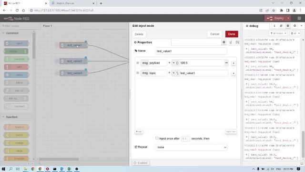This screenshot has height=172, width=305.
Task: Switch to the Ubidots Devices browser tab
Action: [72, 3]
